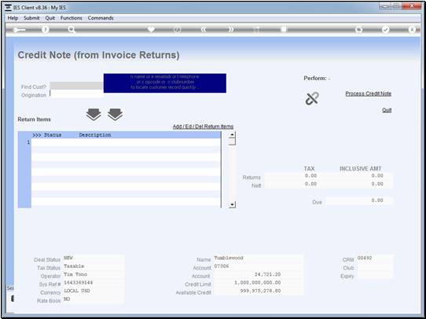This screenshot has width=426, height=319.
Task: Click the second down arrow above Return Items
Action: point(116,114)
